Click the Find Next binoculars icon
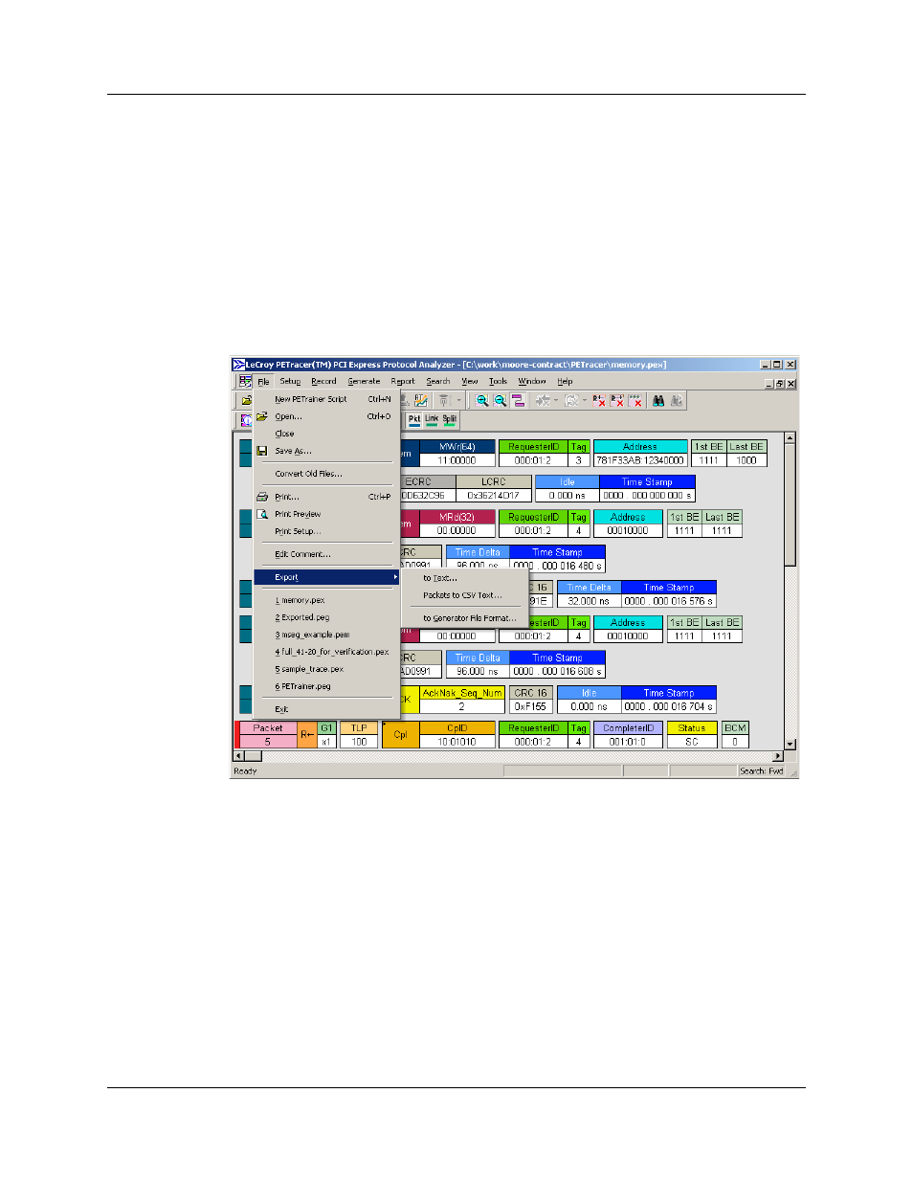 point(678,400)
